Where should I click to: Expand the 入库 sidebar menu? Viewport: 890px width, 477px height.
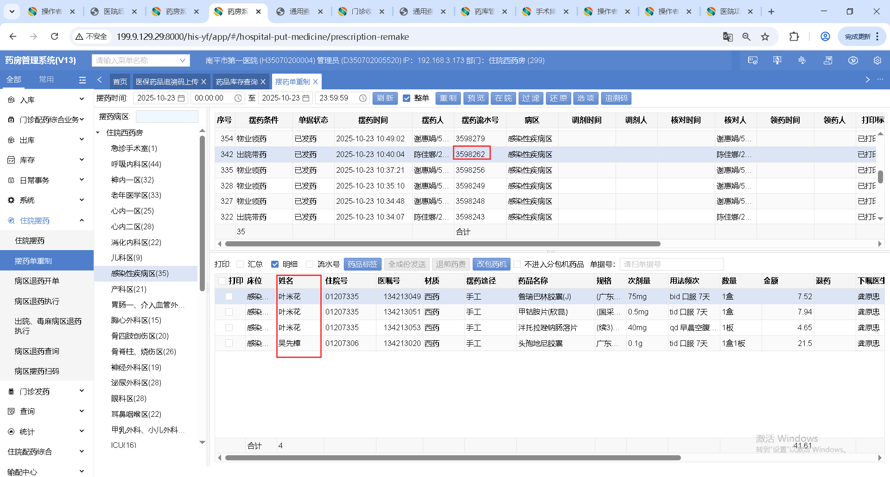coord(46,100)
